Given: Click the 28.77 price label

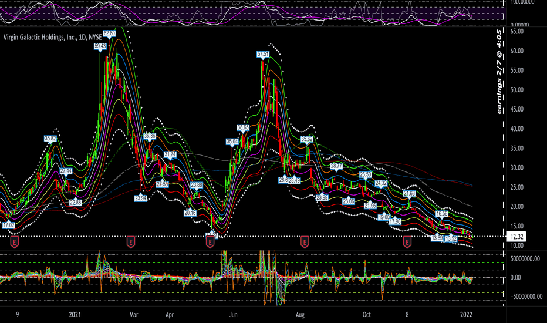Looking at the screenshot, I should point(336,166).
